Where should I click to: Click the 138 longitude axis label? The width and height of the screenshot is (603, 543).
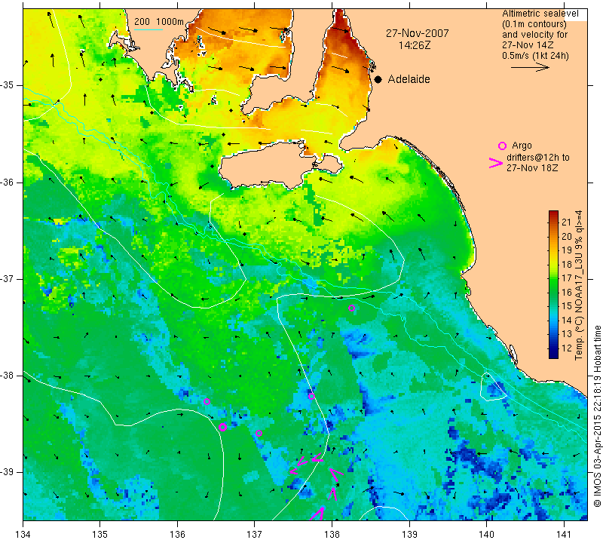pyautogui.click(x=332, y=535)
